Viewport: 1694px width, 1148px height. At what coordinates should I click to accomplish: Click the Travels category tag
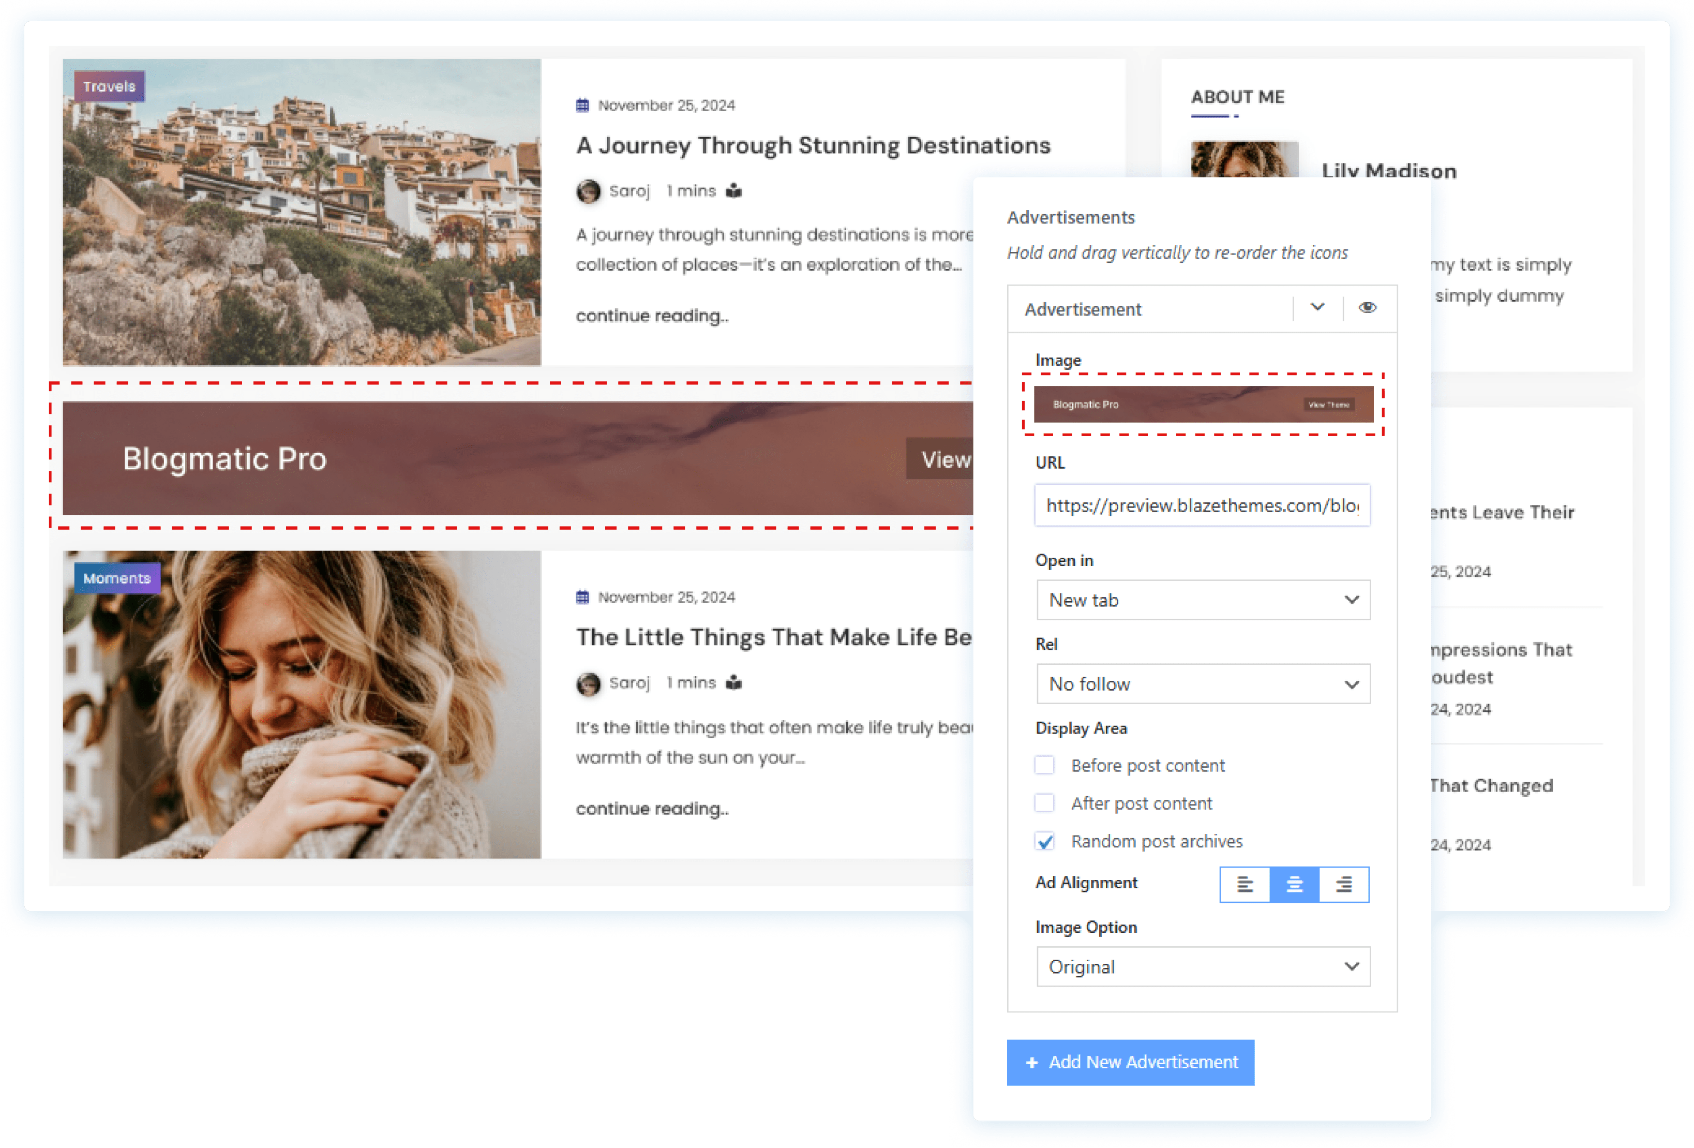(109, 87)
